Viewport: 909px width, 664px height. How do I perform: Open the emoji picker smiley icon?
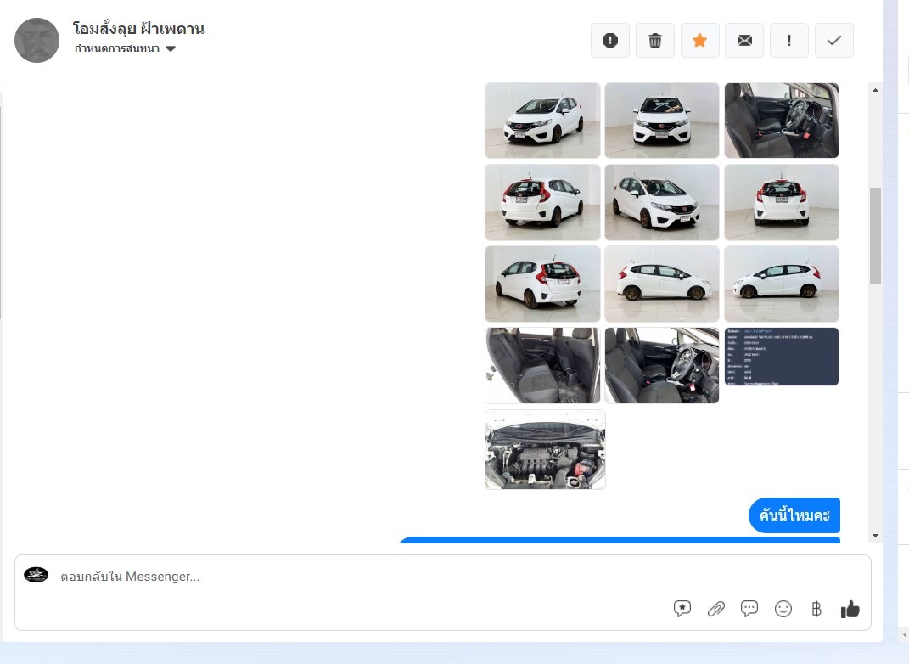click(x=783, y=609)
